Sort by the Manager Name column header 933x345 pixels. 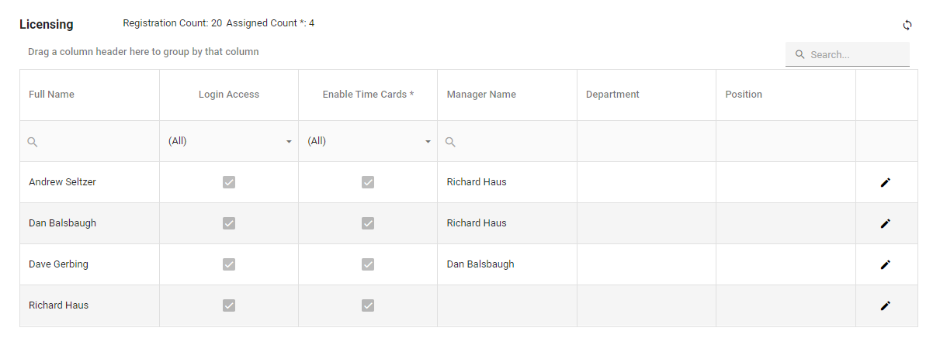coord(481,95)
